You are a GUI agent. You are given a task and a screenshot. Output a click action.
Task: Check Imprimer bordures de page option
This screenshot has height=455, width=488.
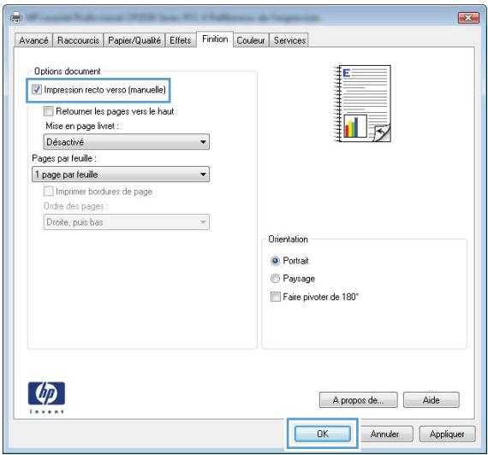(x=48, y=192)
